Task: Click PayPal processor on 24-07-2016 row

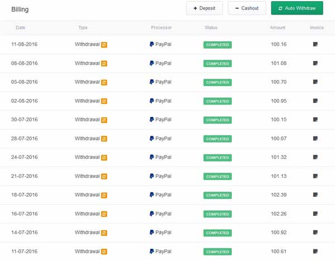Action: pyautogui.click(x=160, y=157)
